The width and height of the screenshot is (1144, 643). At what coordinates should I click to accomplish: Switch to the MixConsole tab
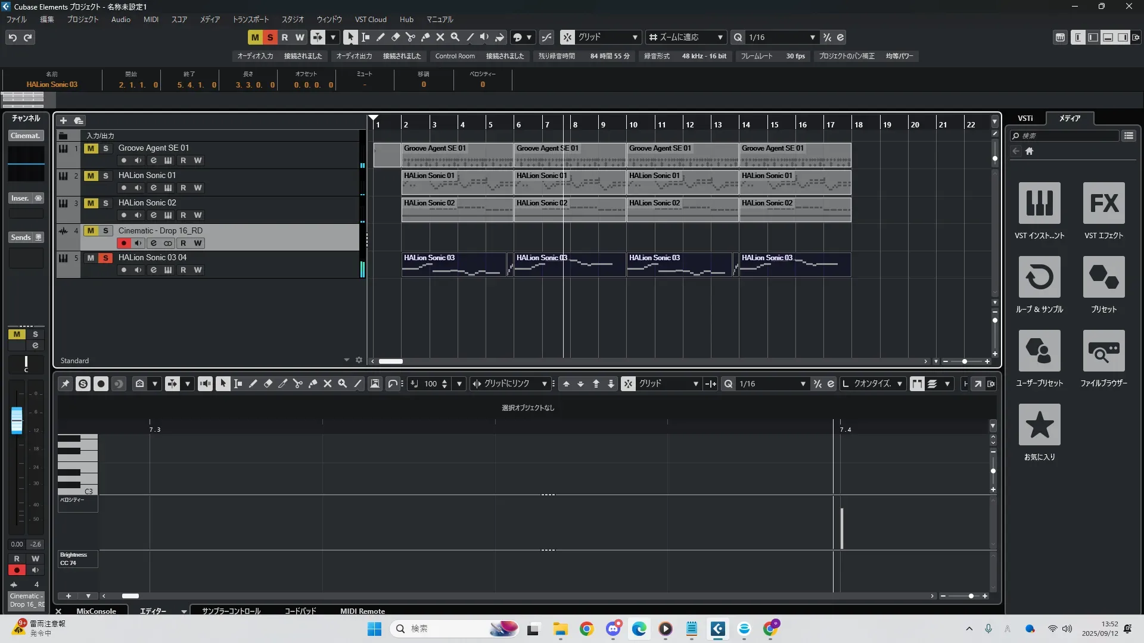(x=96, y=611)
